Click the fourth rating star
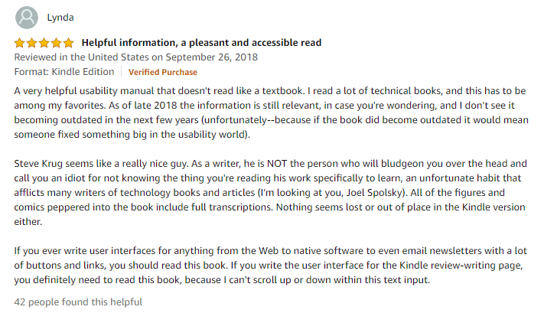 click(x=56, y=43)
